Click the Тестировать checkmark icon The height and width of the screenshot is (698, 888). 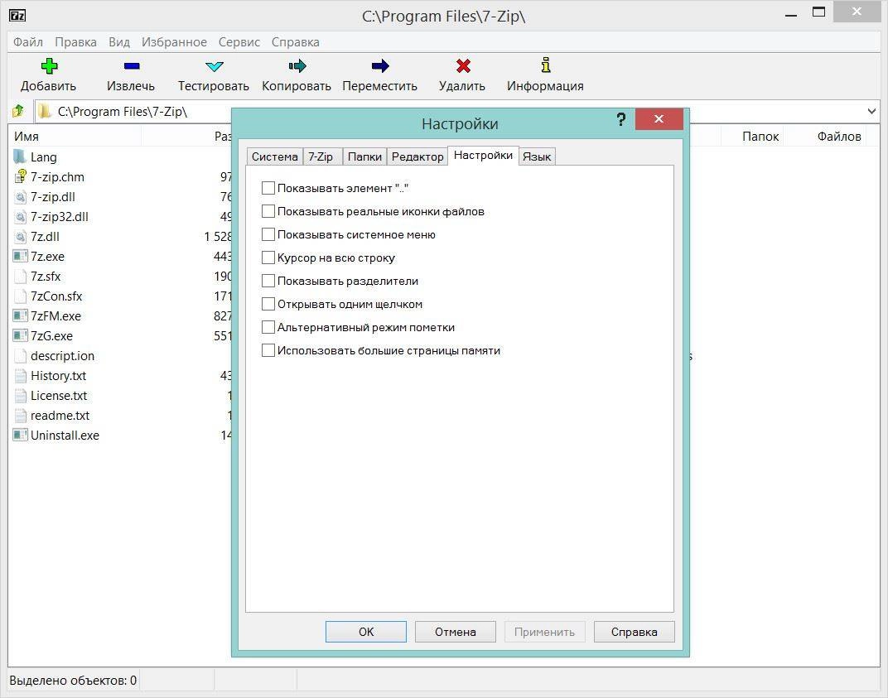pos(214,66)
